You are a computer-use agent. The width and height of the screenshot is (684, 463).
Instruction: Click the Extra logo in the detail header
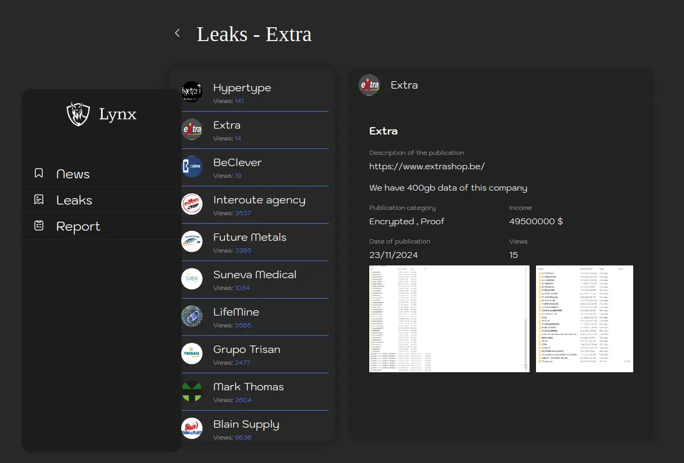369,85
